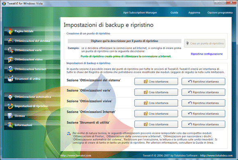Select Impostazioni di ripristino in sidebar
238x160 pixels.
click(32, 106)
